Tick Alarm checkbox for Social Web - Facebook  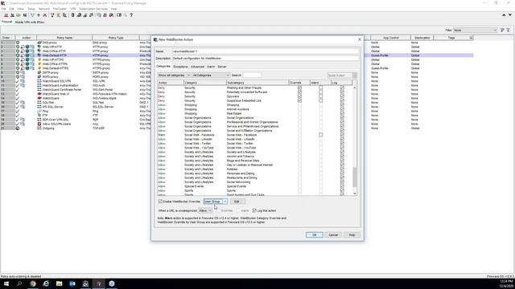pyautogui.click(x=320, y=135)
